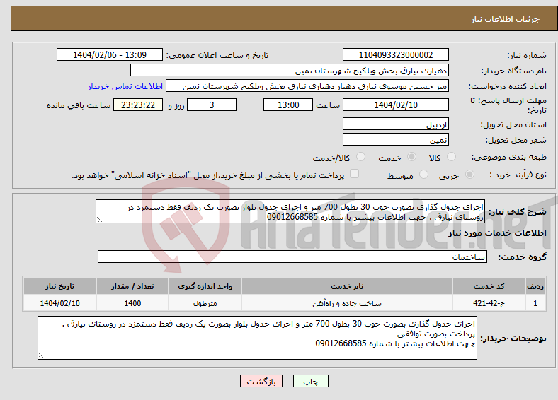Click the buyer organization name field
This screenshot has width=558, height=400.
click(x=290, y=71)
